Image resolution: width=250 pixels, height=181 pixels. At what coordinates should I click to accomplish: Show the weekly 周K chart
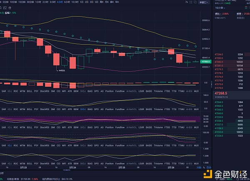tap(102, 2)
